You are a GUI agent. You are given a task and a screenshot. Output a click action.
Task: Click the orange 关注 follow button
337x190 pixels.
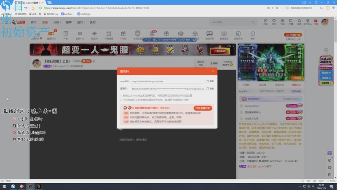[x=86, y=61]
